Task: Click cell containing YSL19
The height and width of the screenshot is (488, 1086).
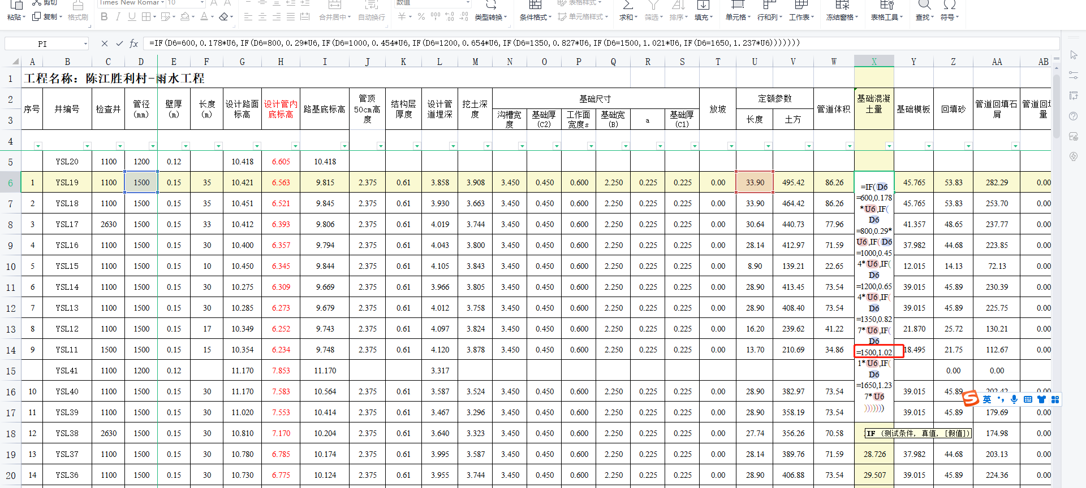Action: (x=67, y=182)
